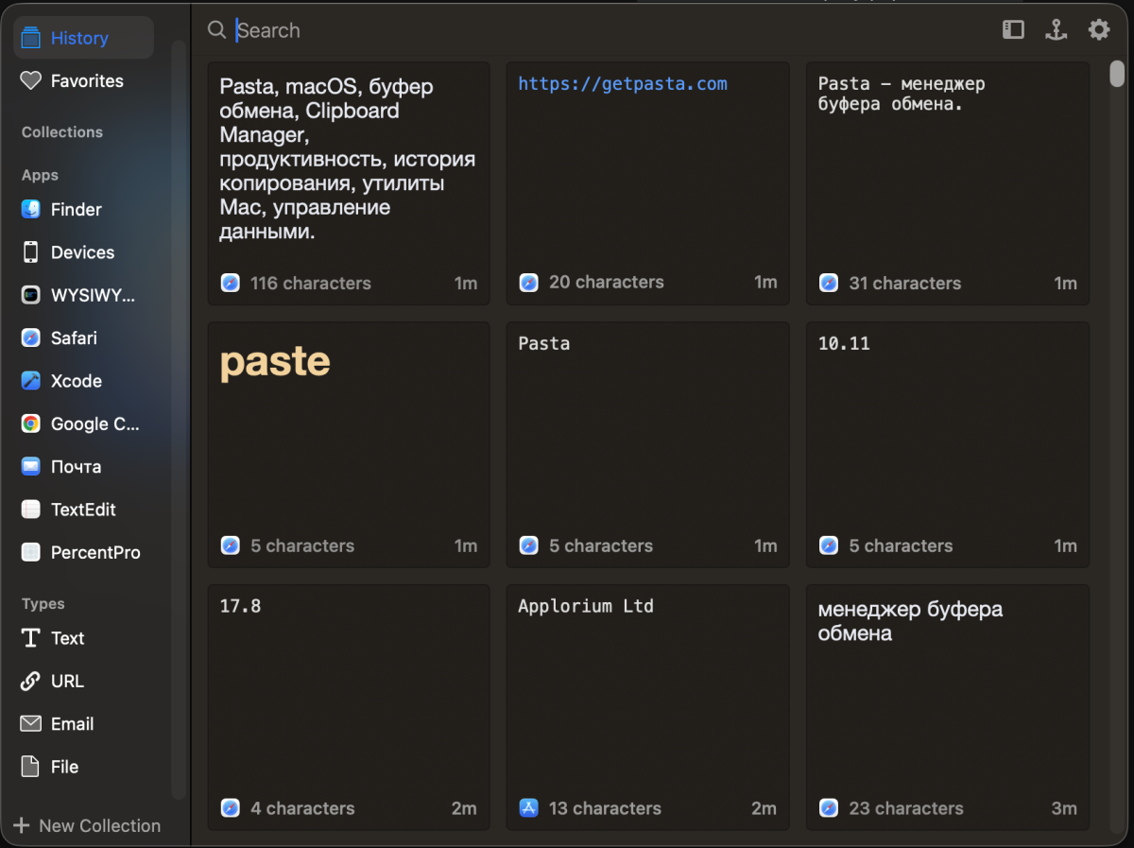Open the https://getpasta.com clip
The height and width of the screenshot is (848, 1134).
tap(647, 183)
